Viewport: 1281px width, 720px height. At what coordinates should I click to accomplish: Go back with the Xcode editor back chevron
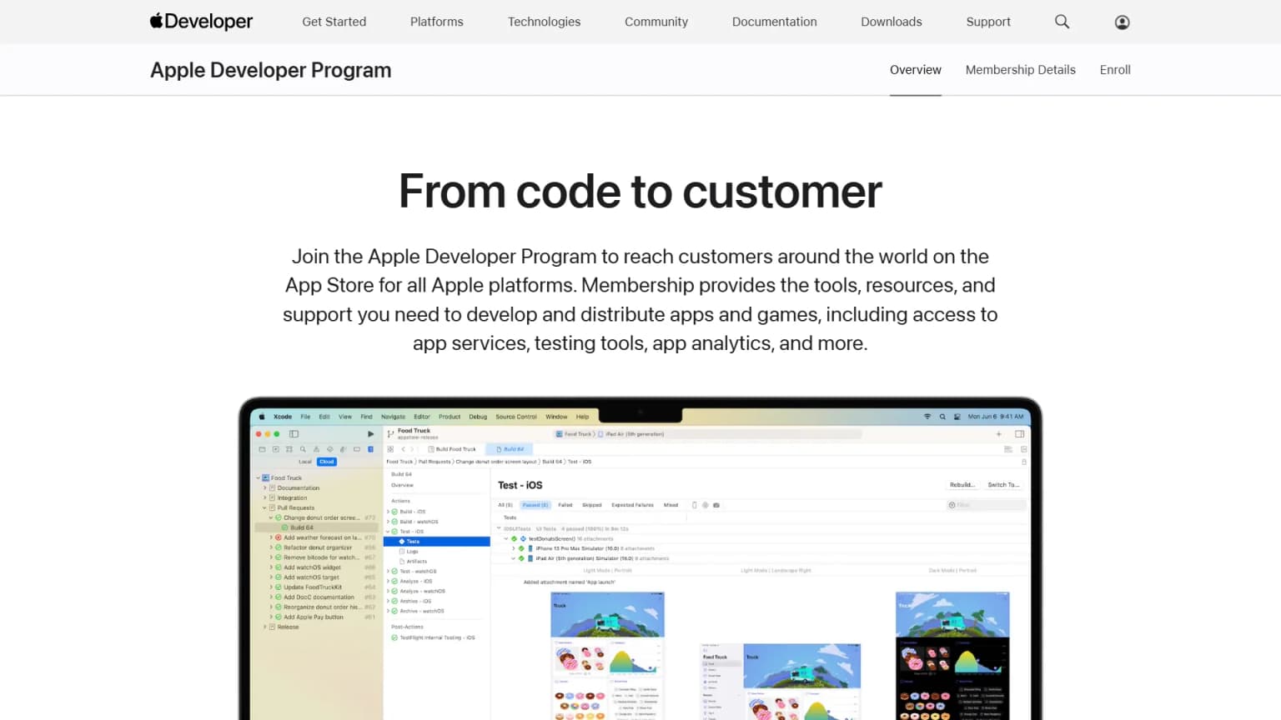403,449
